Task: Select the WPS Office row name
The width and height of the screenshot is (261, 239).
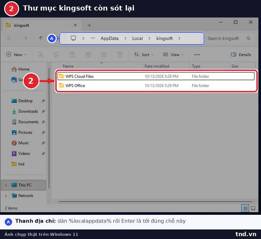Action: pos(75,85)
